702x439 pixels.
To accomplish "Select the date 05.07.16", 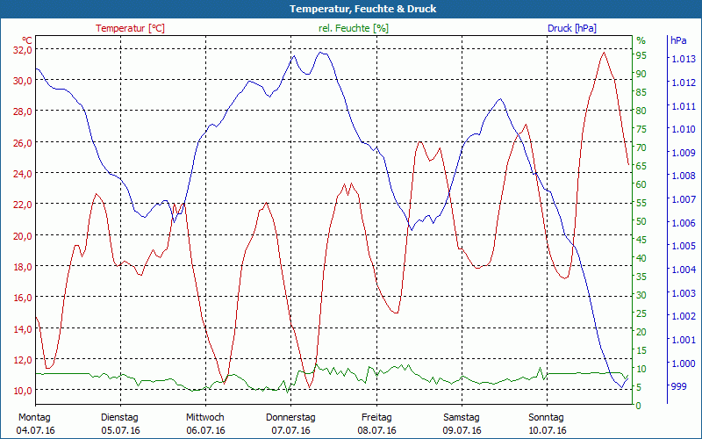I will click(x=120, y=431).
